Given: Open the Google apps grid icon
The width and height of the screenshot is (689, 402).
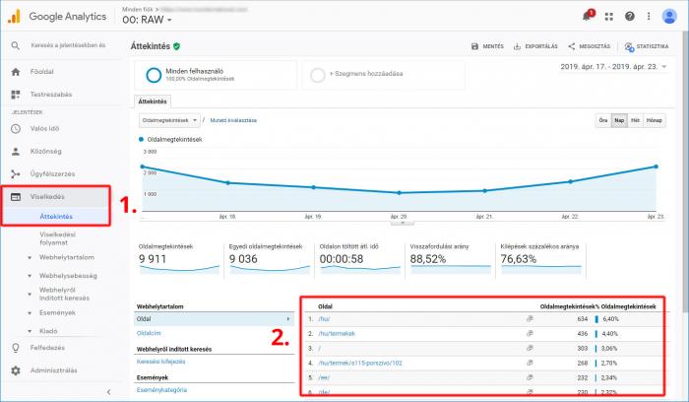Looking at the screenshot, I should (x=609, y=16).
